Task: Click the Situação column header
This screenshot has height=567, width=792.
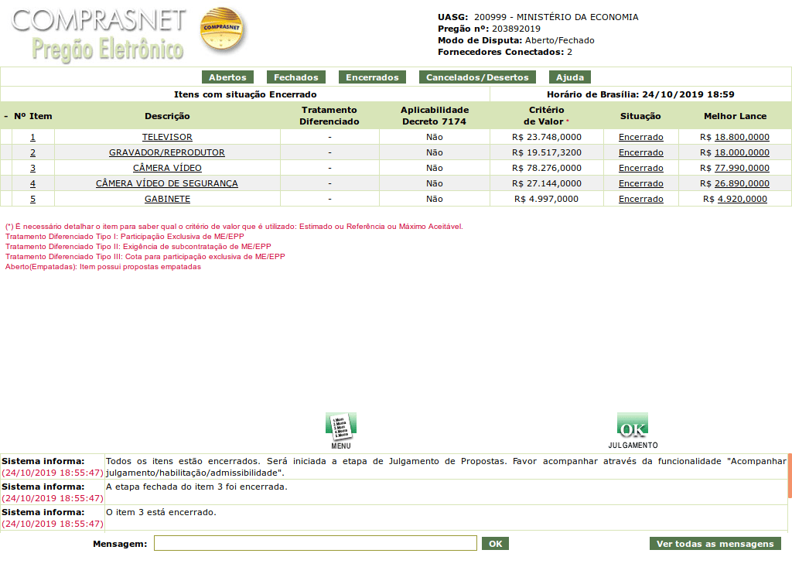Action: pos(640,116)
